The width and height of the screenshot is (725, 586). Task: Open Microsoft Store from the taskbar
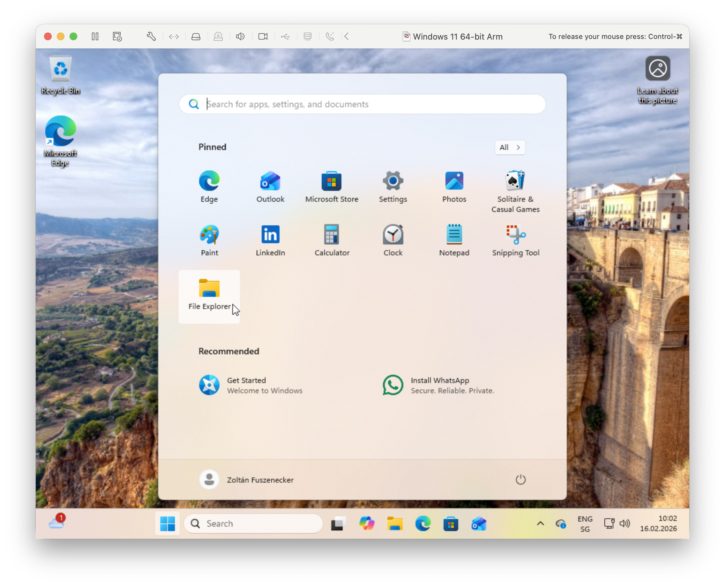pos(451,523)
